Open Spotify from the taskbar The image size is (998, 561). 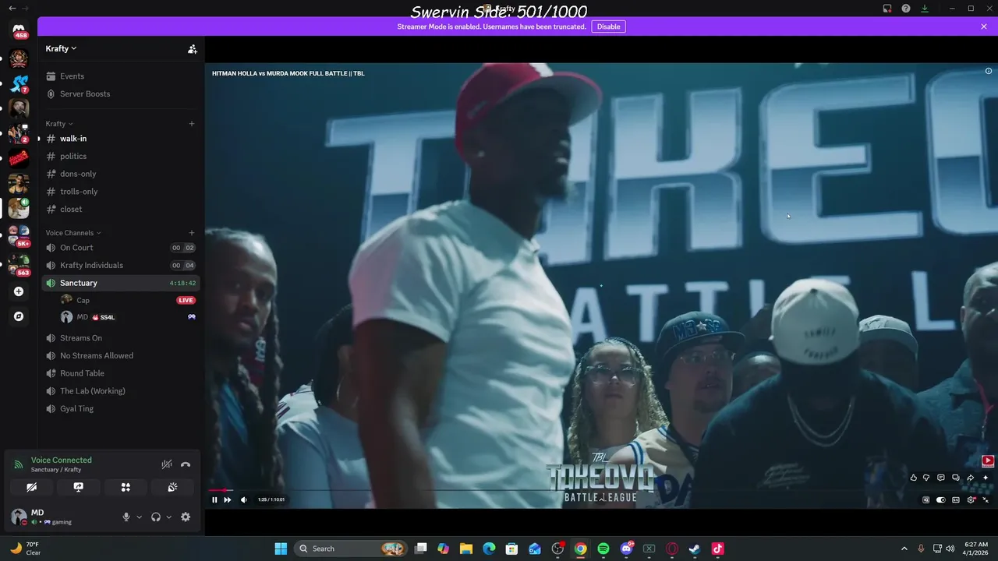point(603,549)
